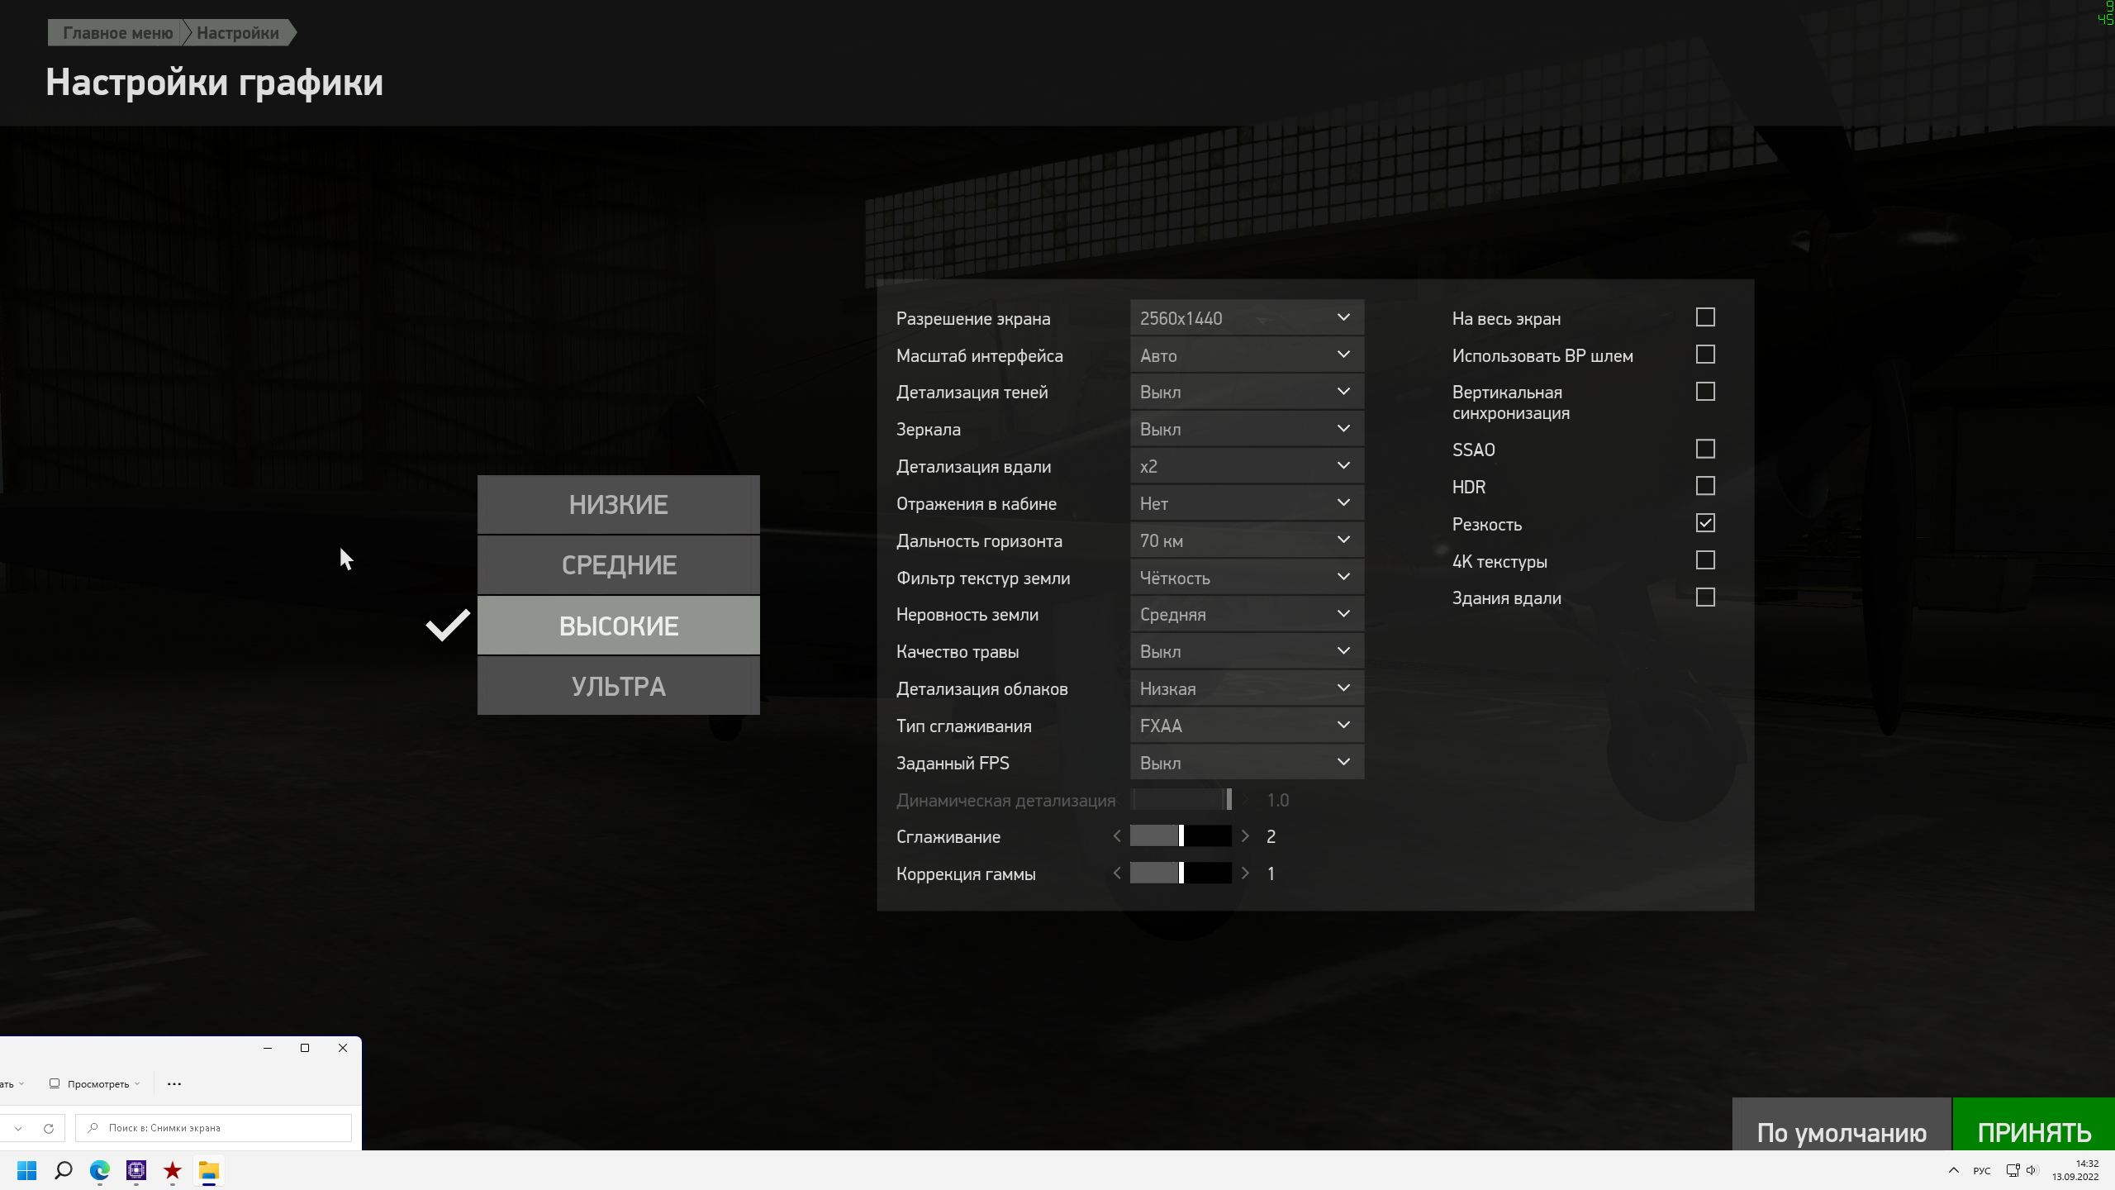Open File Explorer from taskbar
The image size is (2115, 1190).
point(208,1170)
